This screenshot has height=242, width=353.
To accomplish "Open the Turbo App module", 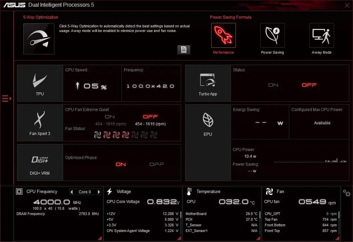I will [208, 83].
